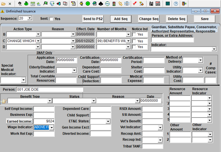Open the Recoup Ind dropdown

tap(160, 140)
